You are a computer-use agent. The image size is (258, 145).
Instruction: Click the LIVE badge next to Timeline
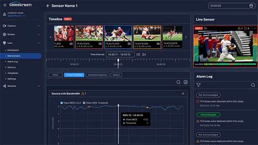[67, 19]
